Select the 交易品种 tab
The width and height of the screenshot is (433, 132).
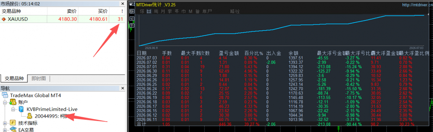coord(14,79)
